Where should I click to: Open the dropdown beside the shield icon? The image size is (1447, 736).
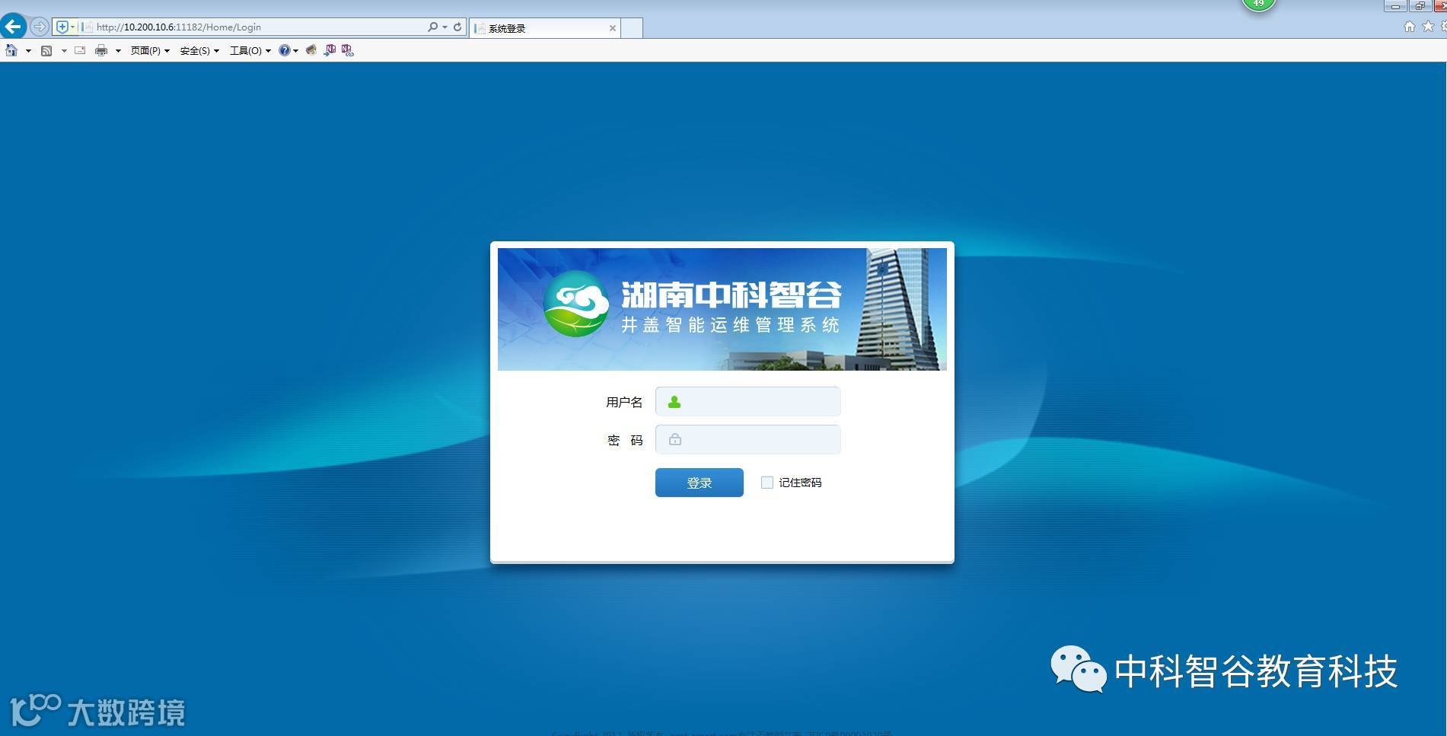coord(73,27)
